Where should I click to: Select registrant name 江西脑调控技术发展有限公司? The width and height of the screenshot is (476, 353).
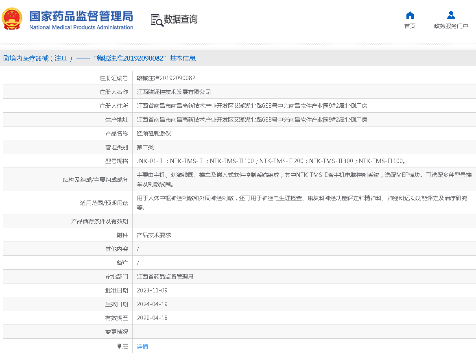tap(174, 92)
